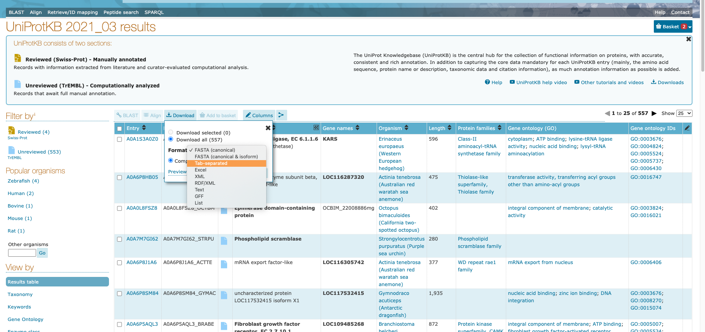Viewport: 705px width, 332px height.
Task: Sort by Gene names column
Action: 357,128
